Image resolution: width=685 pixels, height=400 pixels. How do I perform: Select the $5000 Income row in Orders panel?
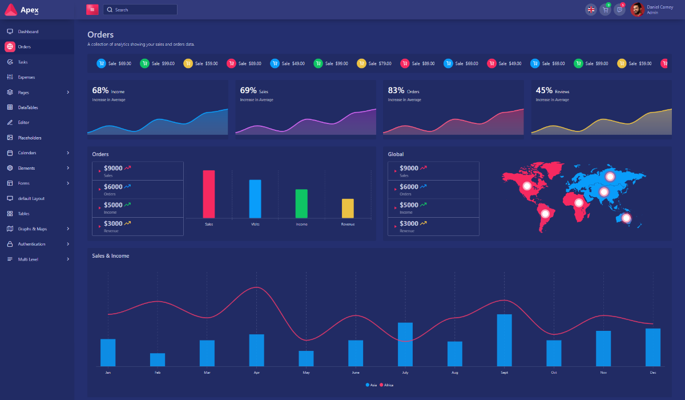tap(138, 207)
